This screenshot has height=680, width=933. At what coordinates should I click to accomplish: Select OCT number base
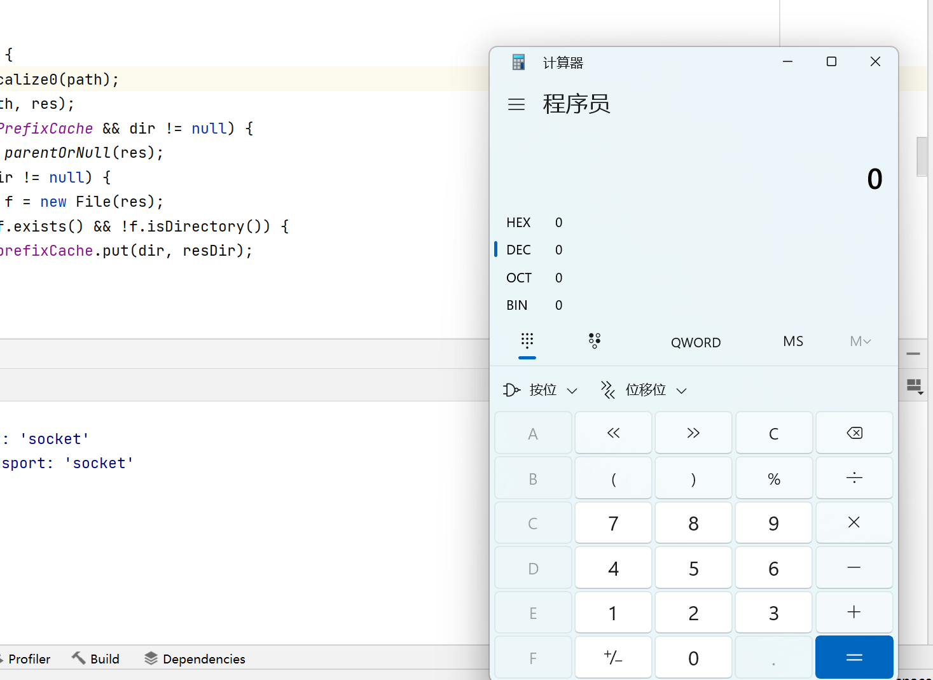click(x=693, y=278)
